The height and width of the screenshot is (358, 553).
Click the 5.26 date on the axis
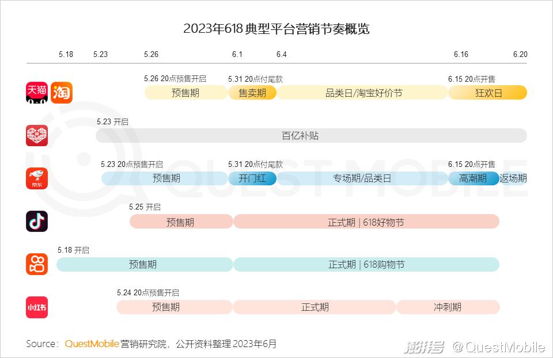pyautogui.click(x=151, y=54)
